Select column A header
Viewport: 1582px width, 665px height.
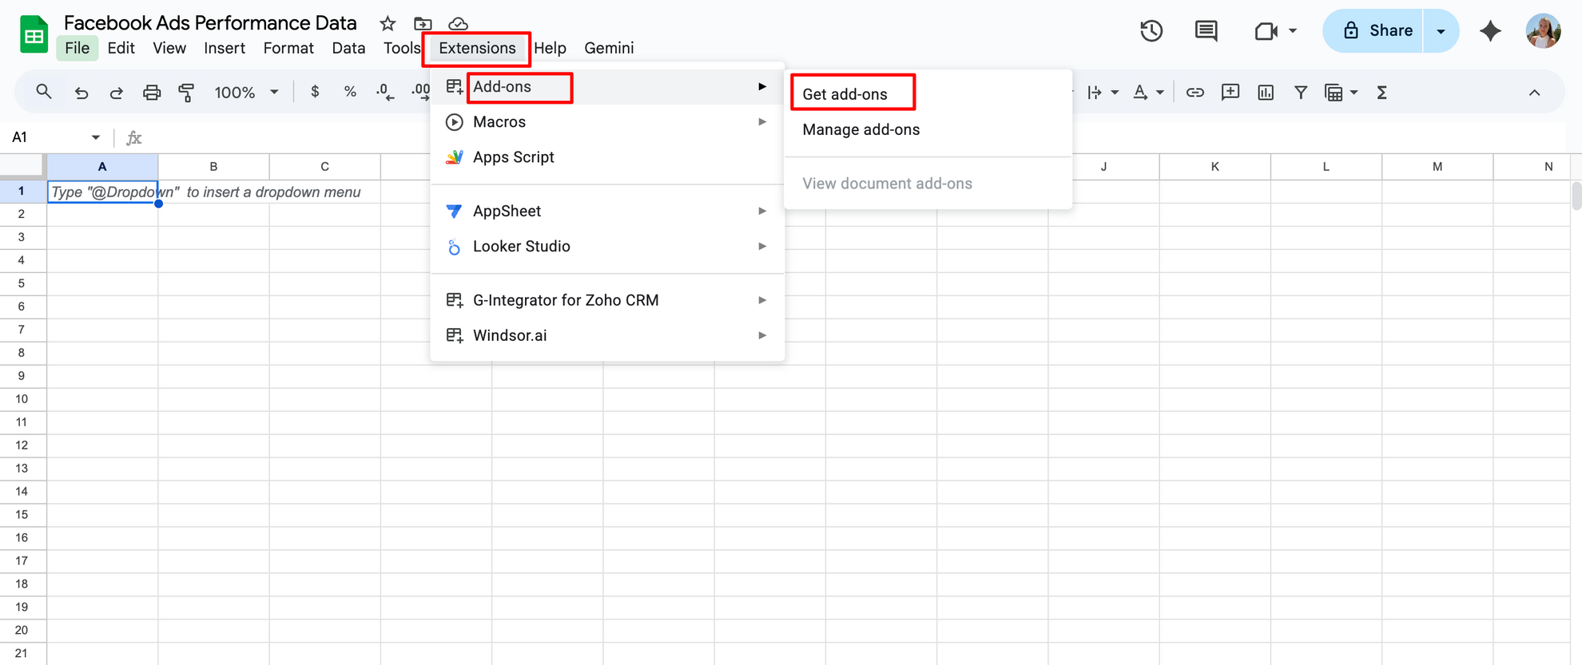click(102, 166)
